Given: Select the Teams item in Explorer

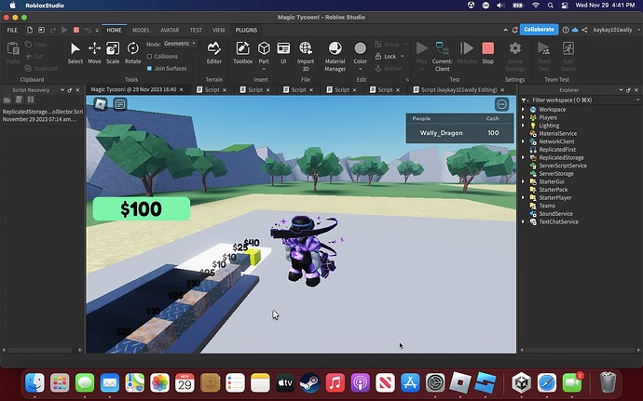Looking at the screenshot, I should (x=547, y=206).
